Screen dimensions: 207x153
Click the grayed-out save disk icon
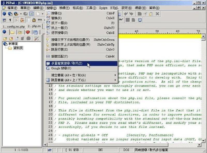pyautogui.click(x=25, y=14)
